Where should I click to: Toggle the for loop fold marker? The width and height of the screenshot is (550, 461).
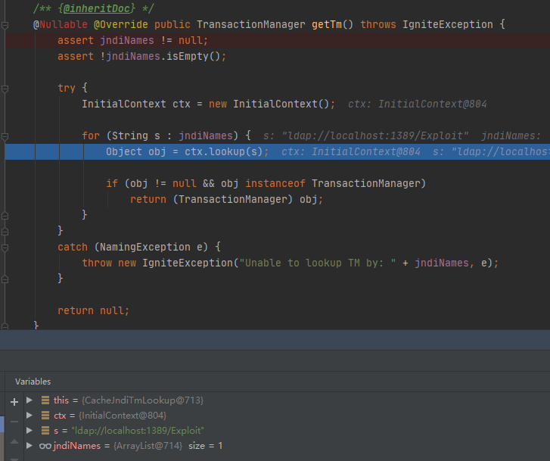click(6, 135)
